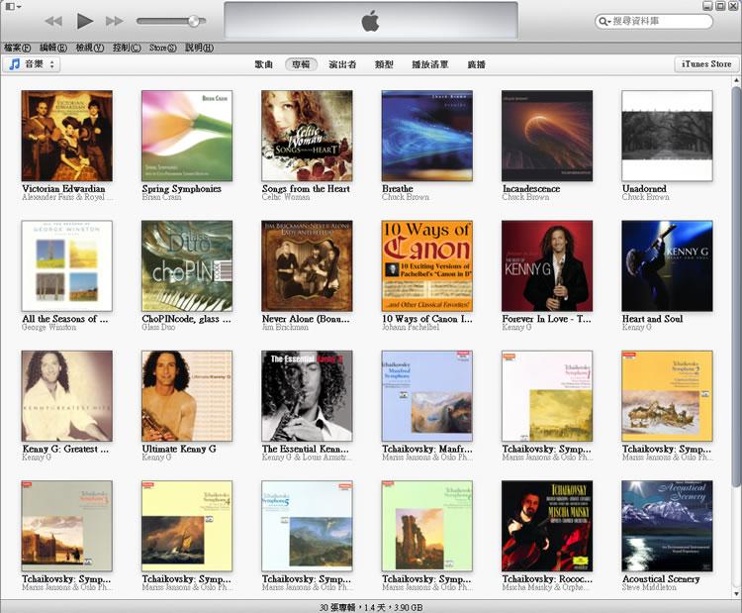The height and width of the screenshot is (613, 742).
Task: Open the window menu icon at top left
Action: pyautogui.click(x=13, y=6)
